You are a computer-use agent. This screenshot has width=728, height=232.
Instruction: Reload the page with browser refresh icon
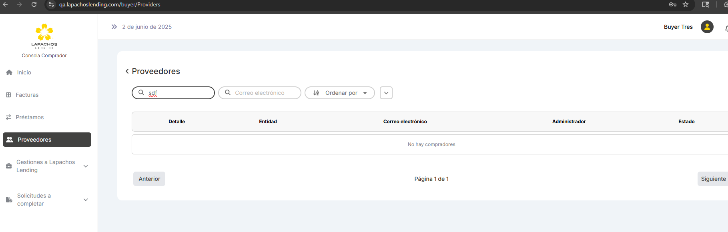tap(34, 4)
